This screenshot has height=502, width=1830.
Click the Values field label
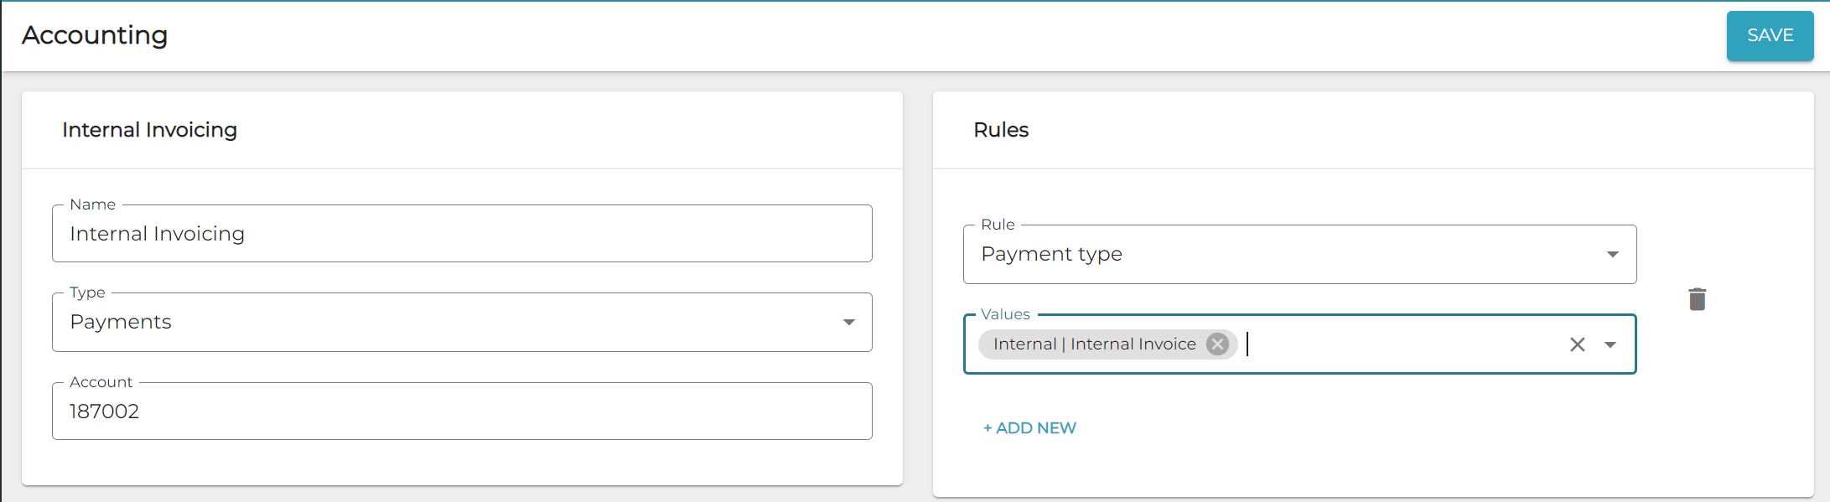[x=1005, y=314]
